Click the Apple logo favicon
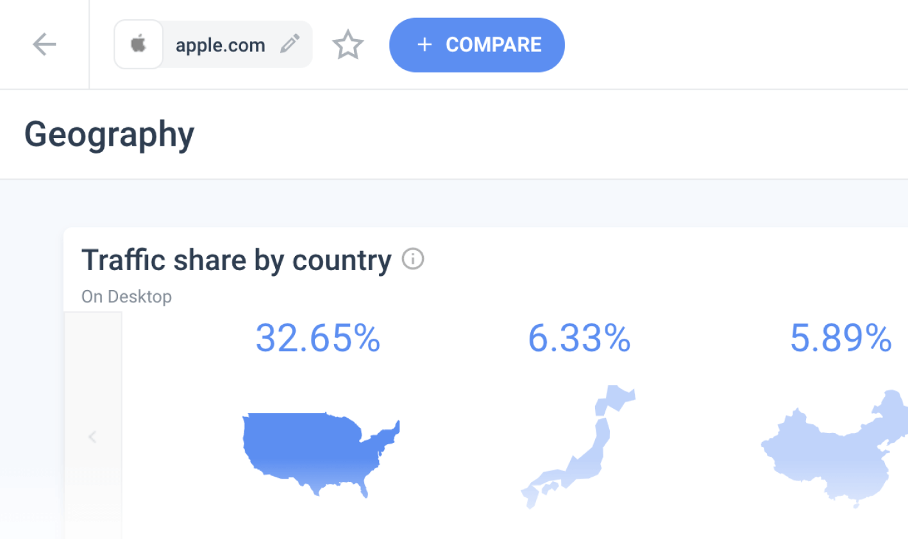The image size is (908, 539). click(x=139, y=44)
